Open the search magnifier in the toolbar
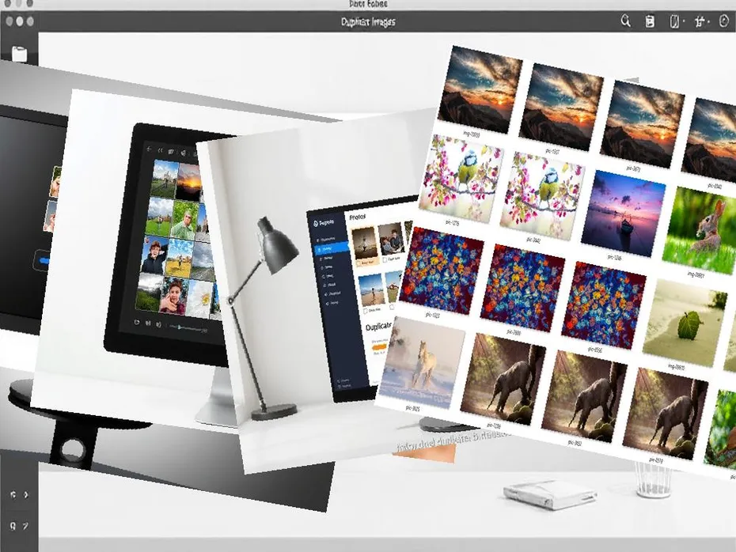The height and width of the screenshot is (552, 736). click(x=626, y=21)
